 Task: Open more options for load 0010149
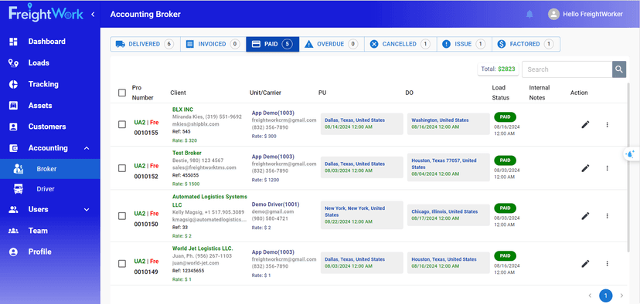pos(607,264)
